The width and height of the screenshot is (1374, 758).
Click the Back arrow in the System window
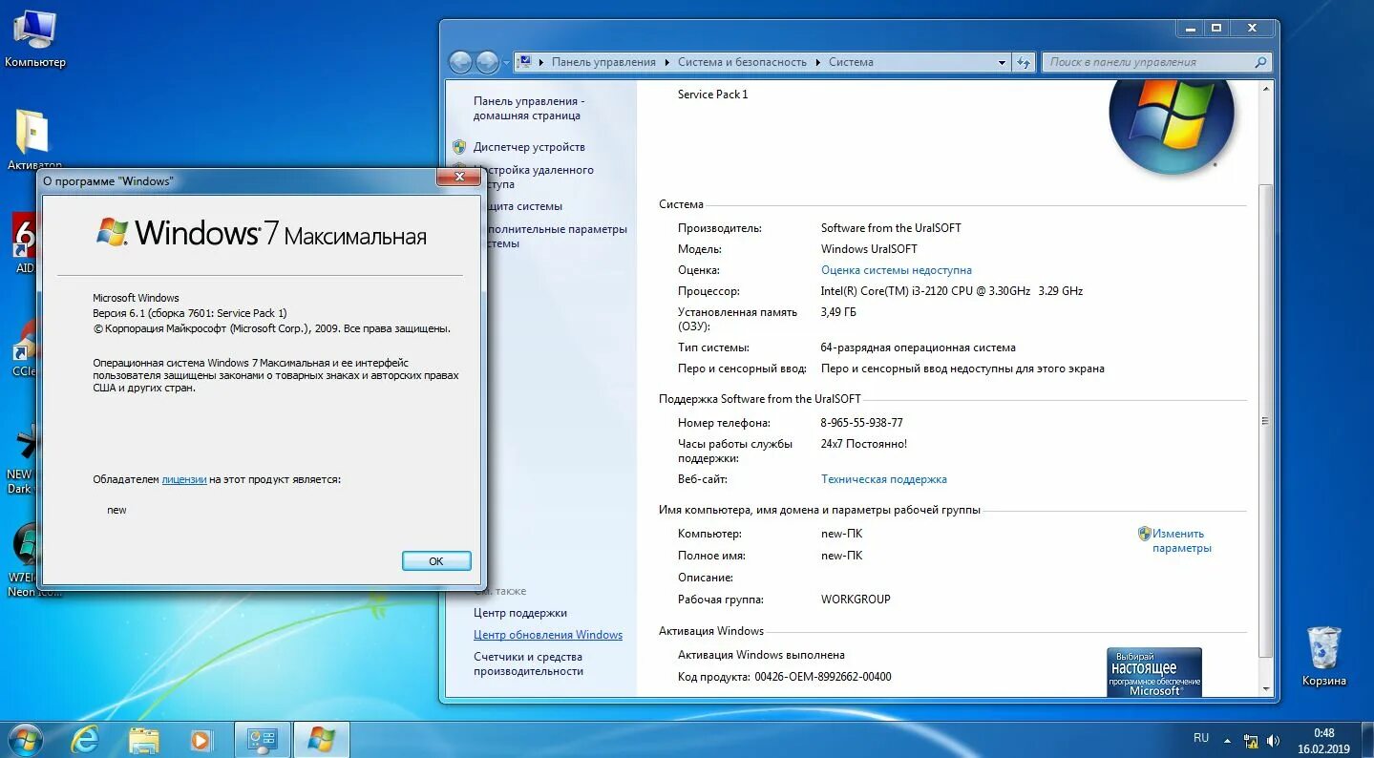click(461, 62)
